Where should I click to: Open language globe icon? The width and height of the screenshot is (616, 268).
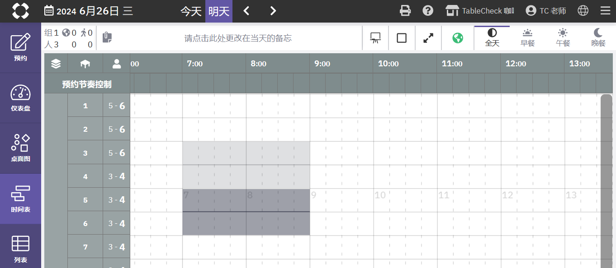pyautogui.click(x=583, y=11)
